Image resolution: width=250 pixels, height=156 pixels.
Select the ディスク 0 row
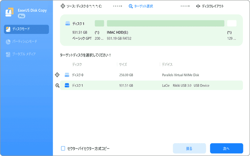(151, 75)
